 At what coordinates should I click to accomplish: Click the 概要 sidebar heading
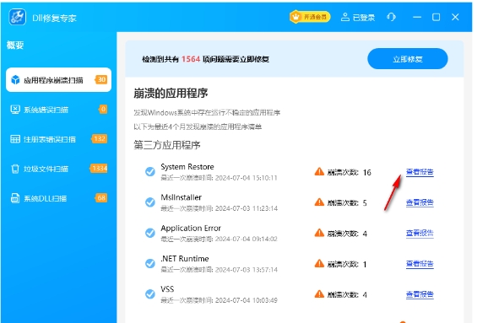tap(15, 45)
